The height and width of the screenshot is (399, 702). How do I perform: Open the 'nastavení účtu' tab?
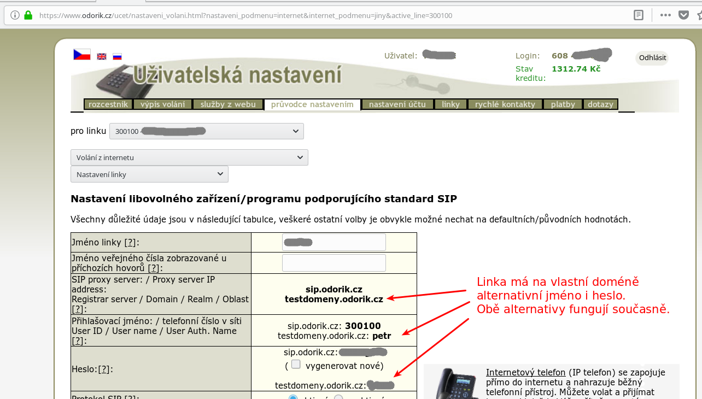[397, 104]
